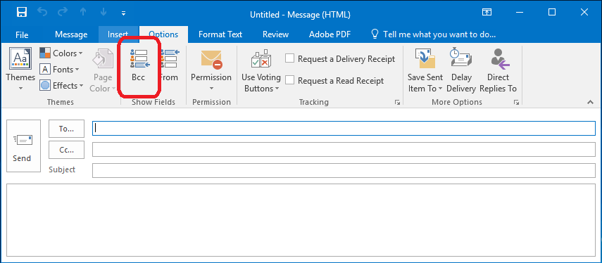Open the Themes gallery
This screenshot has height=263, width=602.
tap(20, 70)
